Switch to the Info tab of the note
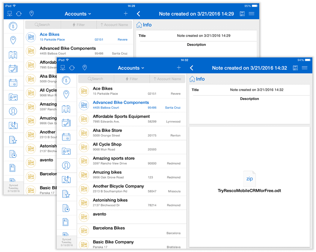 tap(197, 79)
